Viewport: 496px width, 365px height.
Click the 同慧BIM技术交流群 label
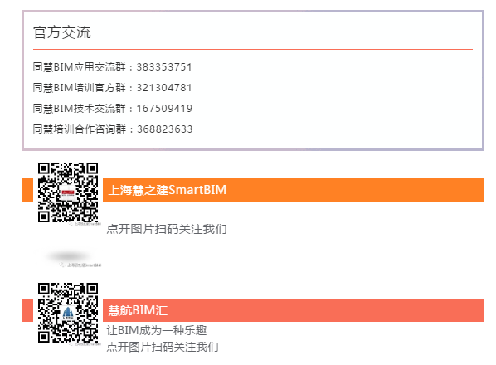[x=80, y=109]
